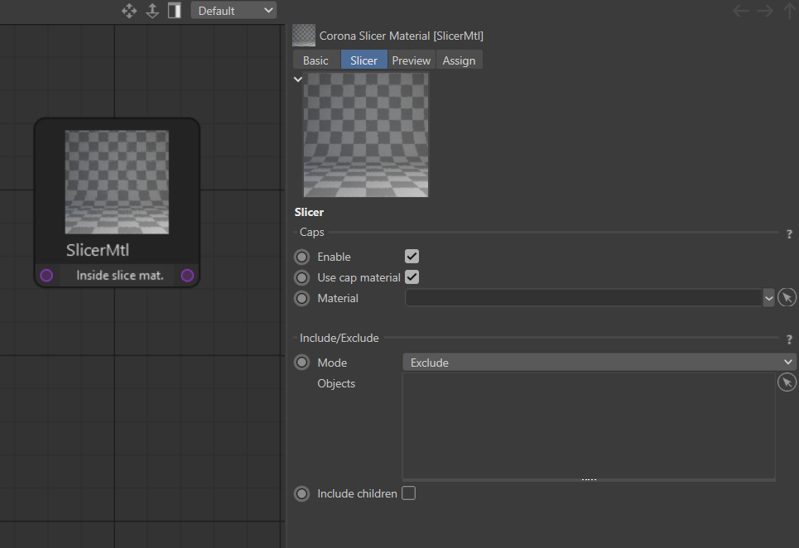The image size is (799, 548).
Task: Click the forward arrow in attribute manager
Action: point(765,11)
